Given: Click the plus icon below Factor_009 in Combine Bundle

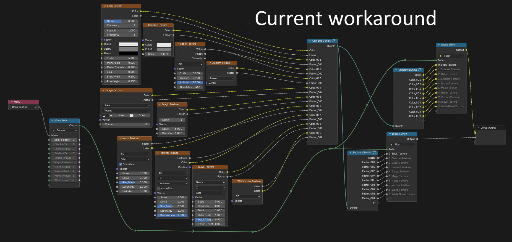Looking at the screenshot, I should [x=311, y=142].
